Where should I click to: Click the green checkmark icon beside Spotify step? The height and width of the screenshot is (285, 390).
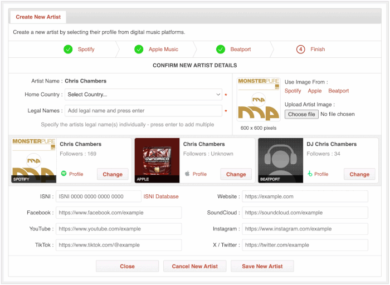[68, 49]
